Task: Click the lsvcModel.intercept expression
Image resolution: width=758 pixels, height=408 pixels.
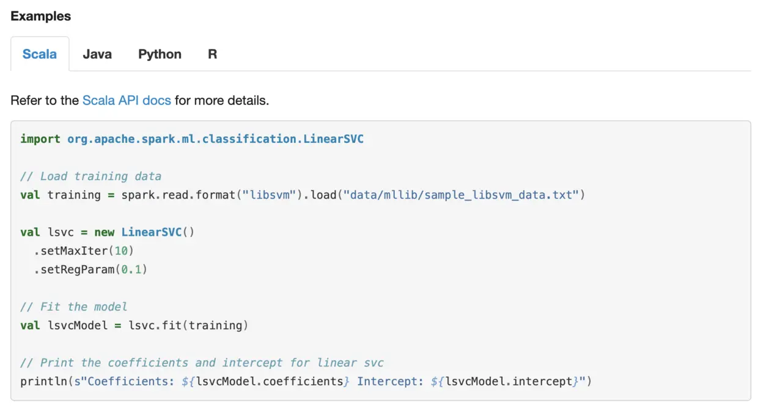Action: [x=509, y=381]
